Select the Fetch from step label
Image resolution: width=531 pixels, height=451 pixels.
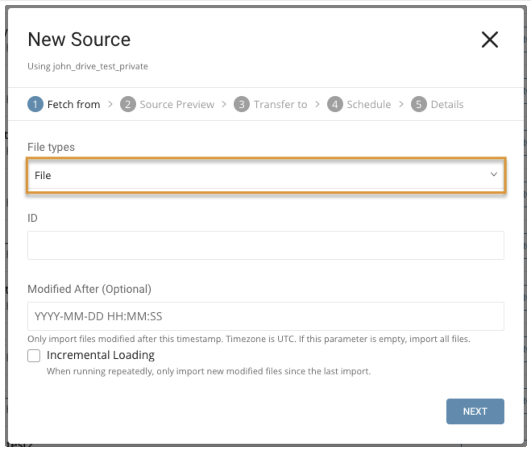[x=73, y=104]
